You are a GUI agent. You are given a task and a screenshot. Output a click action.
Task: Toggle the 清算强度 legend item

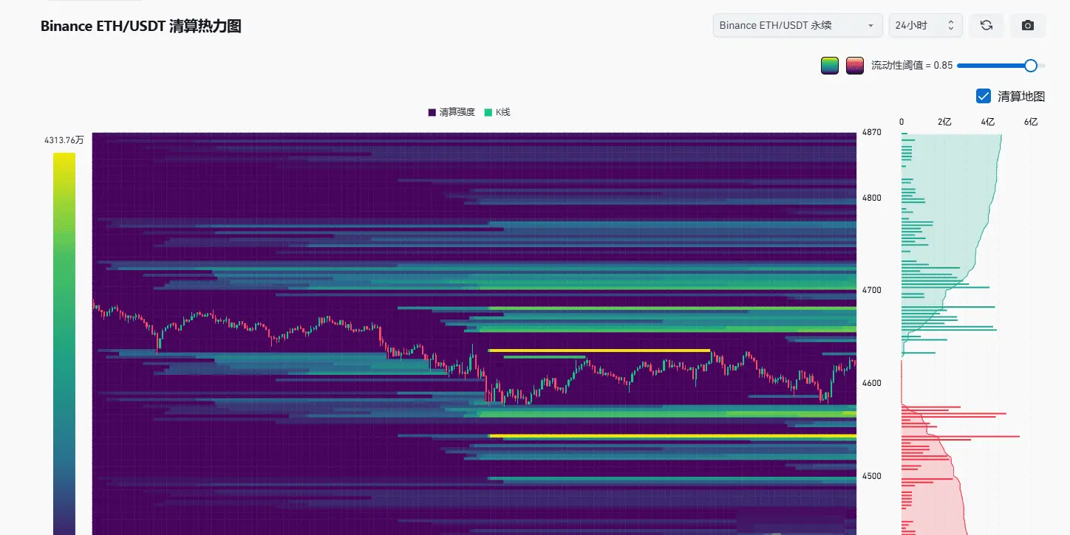tap(451, 112)
